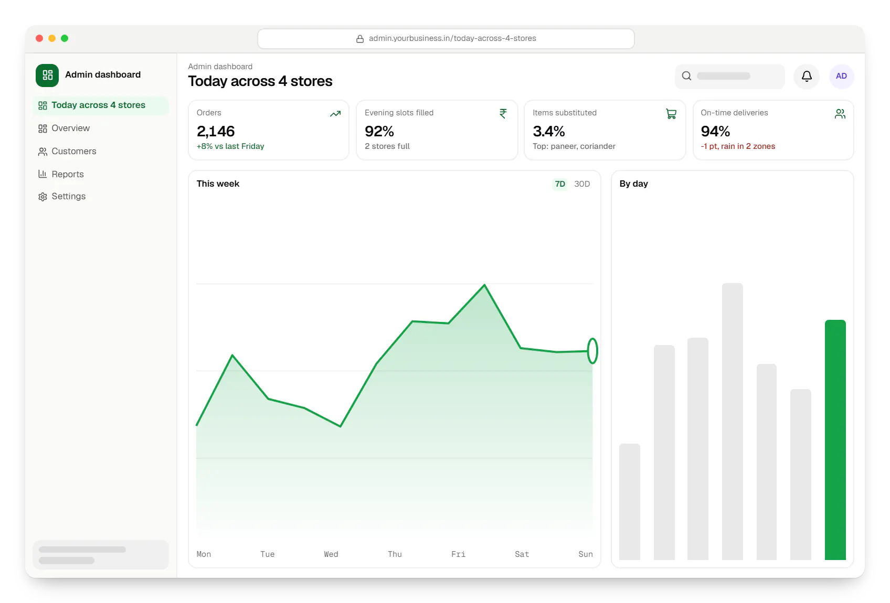
Task: Click the search magnifier icon
Action: pyautogui.click(x=686, y=76)
